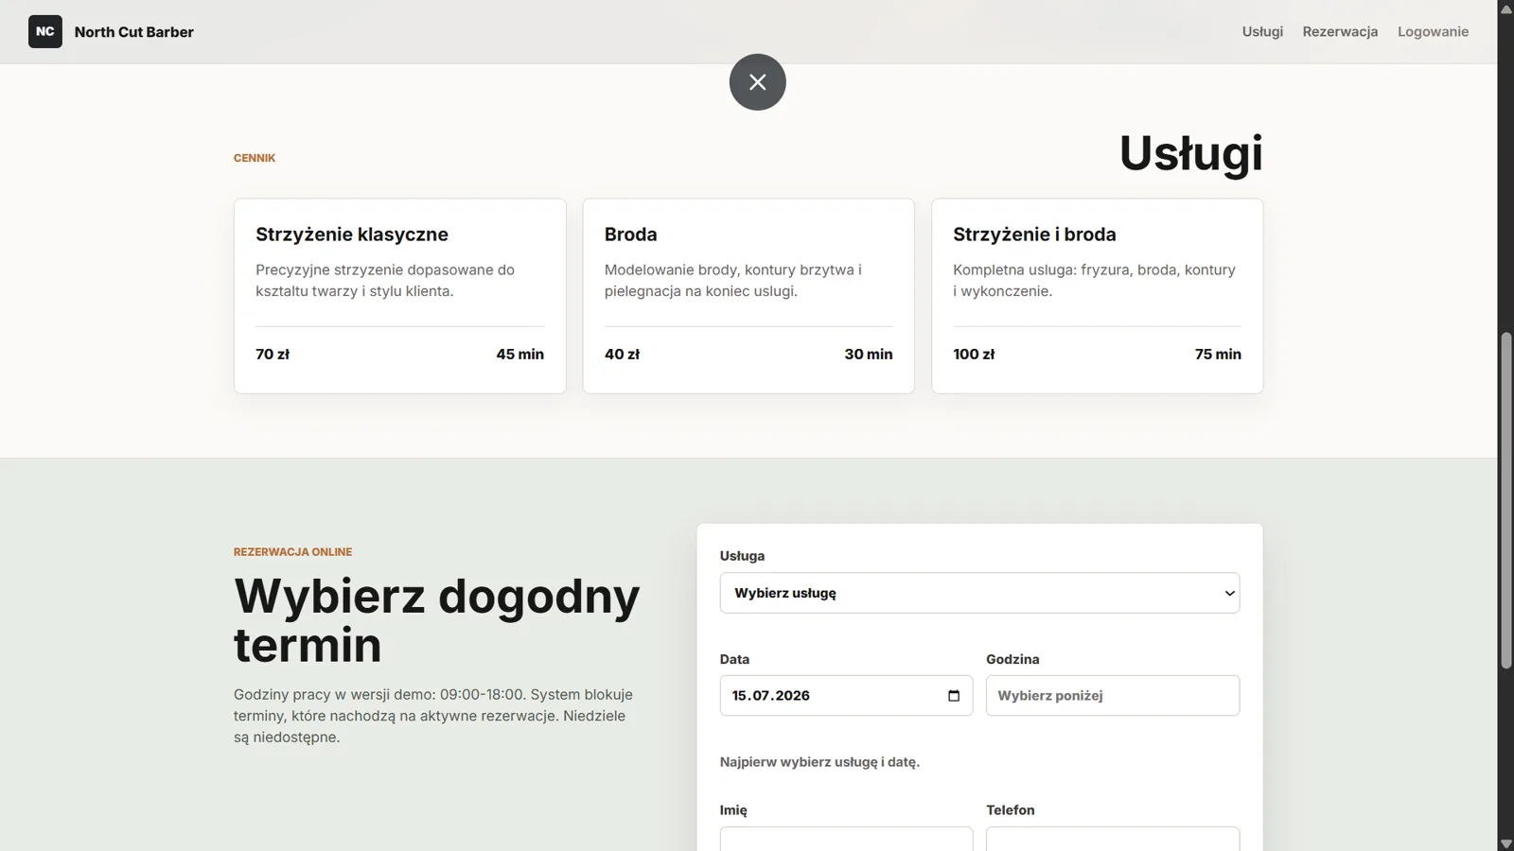Open the Usługa service select box
The width and height of the screenshot is (1514, 851).
pyautogui.click(x=979, y=593)
